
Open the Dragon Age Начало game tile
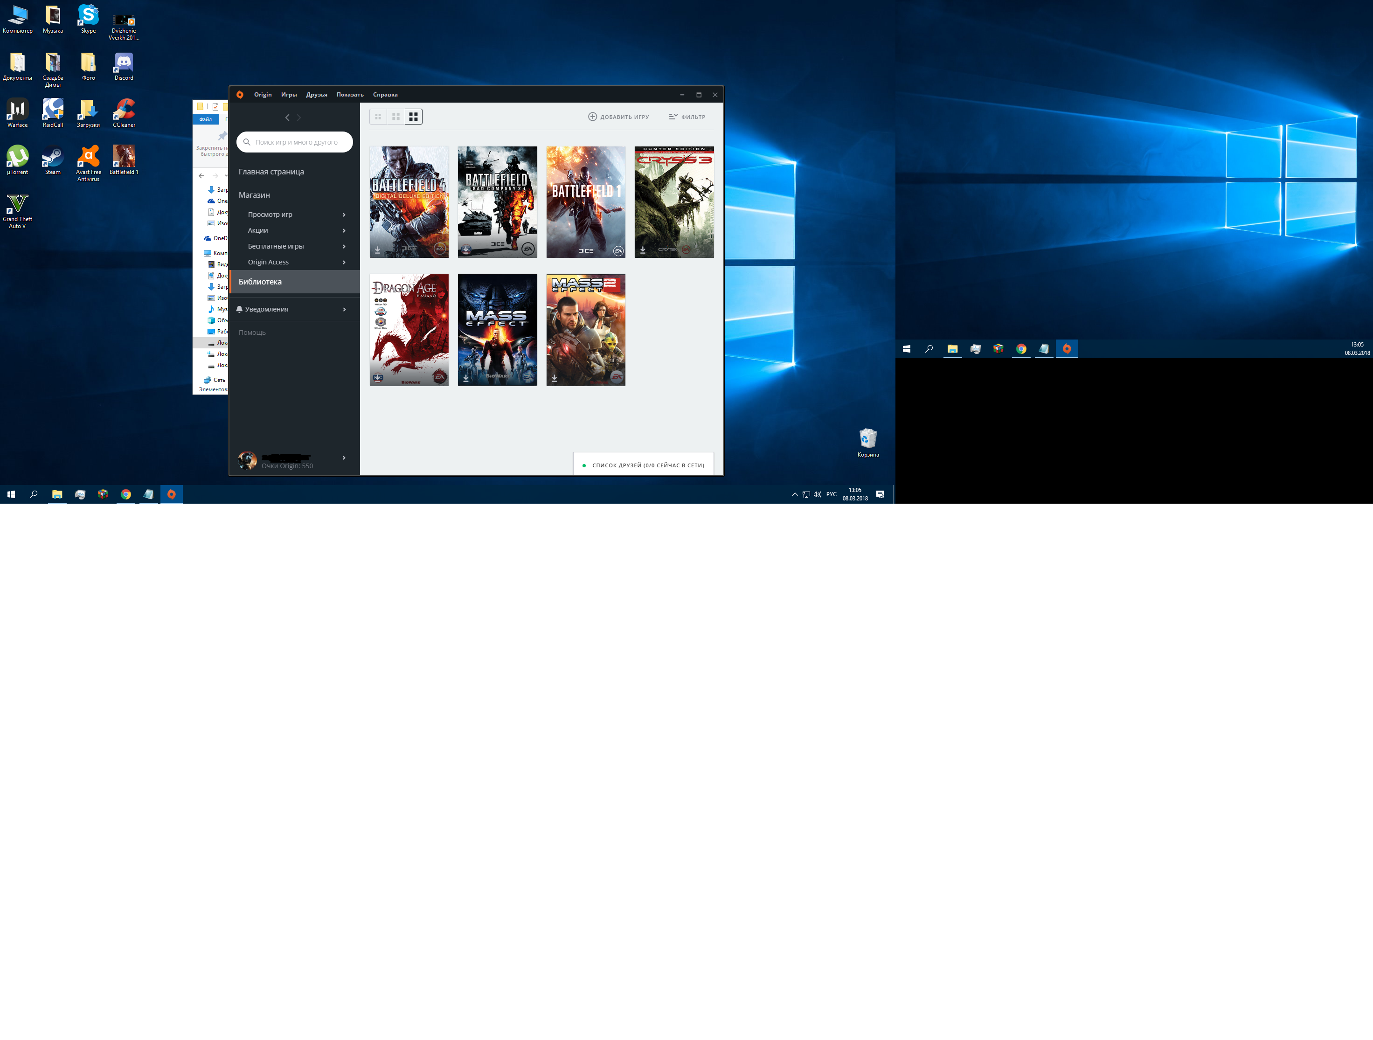(x=409, y=330)
